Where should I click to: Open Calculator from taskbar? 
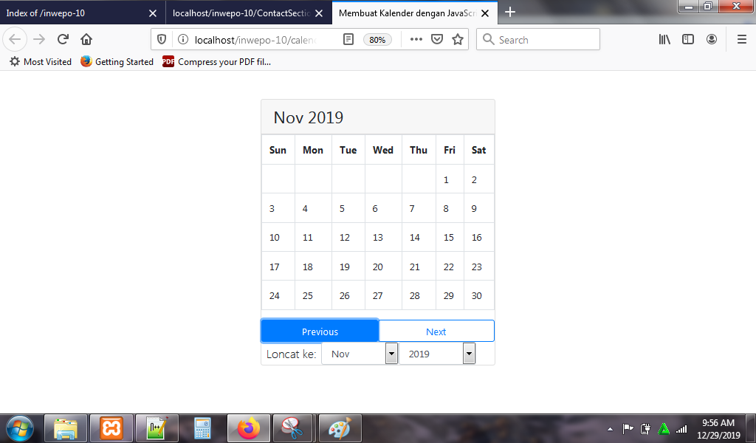click(202, 428)
